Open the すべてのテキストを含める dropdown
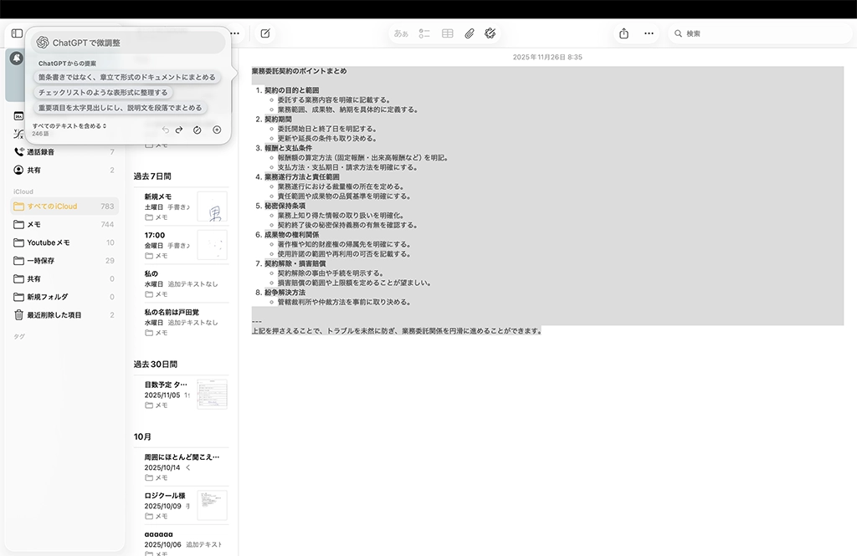The height and width of the screenshot is (556, 857). 69,126
